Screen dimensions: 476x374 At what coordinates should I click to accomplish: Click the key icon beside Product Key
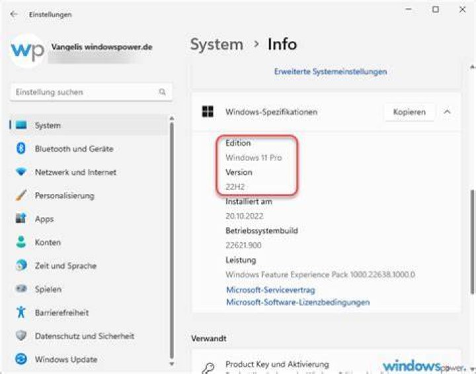click(209, 368)
